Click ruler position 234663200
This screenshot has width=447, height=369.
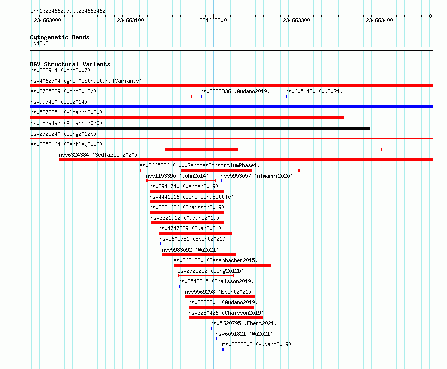coord(213,20)
